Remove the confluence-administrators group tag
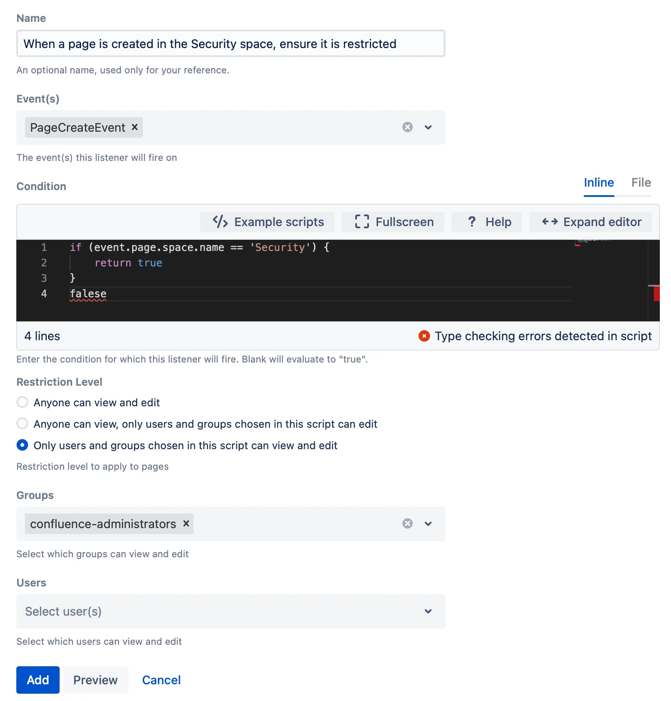 (x=186, y=523)
